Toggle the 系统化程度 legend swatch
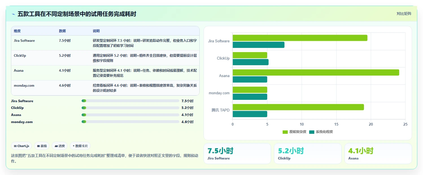Screen dimensions: 423x175 [x=312, y=132]
